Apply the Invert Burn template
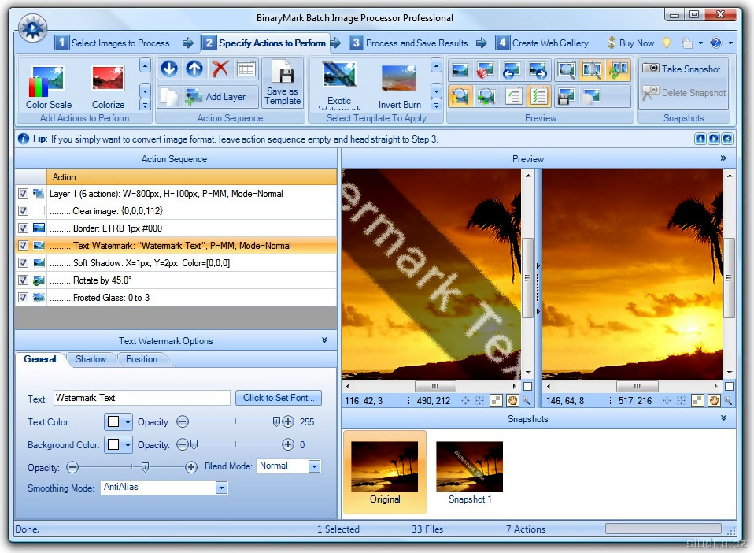The height and width of the screenshot is (553, 754). pos(399,81)
